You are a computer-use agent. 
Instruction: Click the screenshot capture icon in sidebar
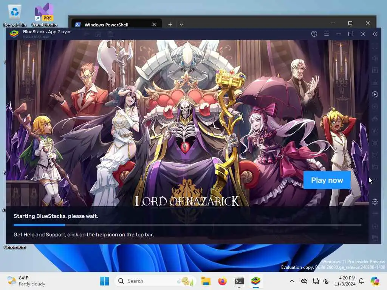click(x=375, y=143)
